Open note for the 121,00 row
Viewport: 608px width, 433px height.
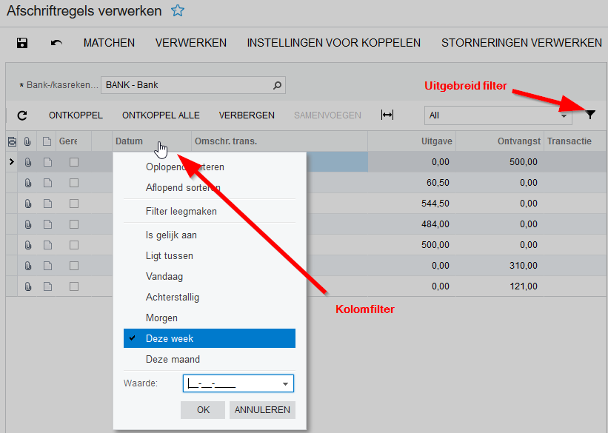pos(47,286)
